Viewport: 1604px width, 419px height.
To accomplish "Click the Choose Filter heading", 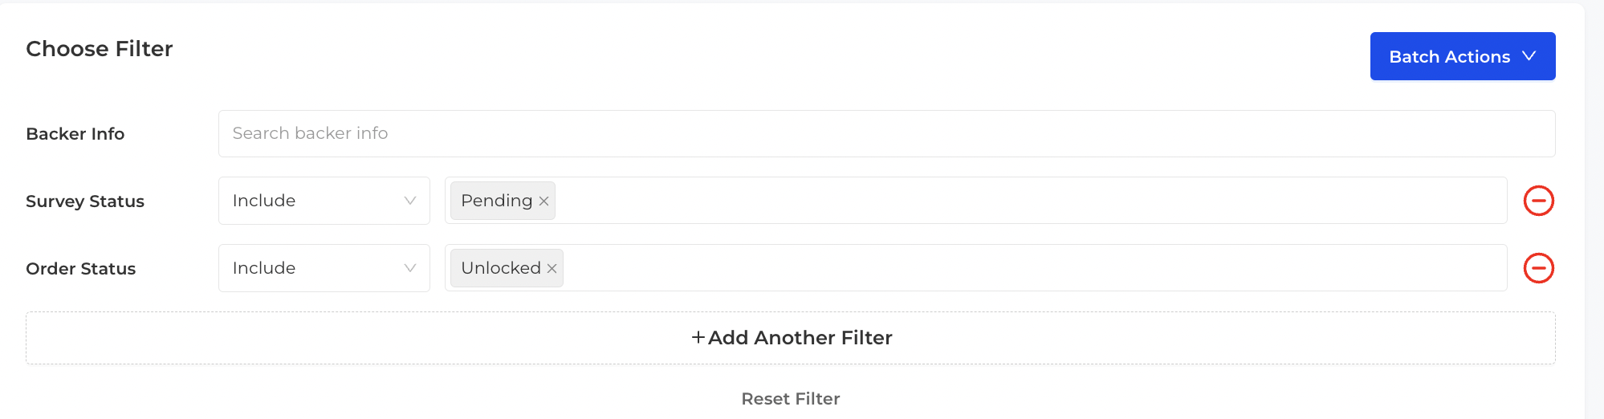I will 100,49.
